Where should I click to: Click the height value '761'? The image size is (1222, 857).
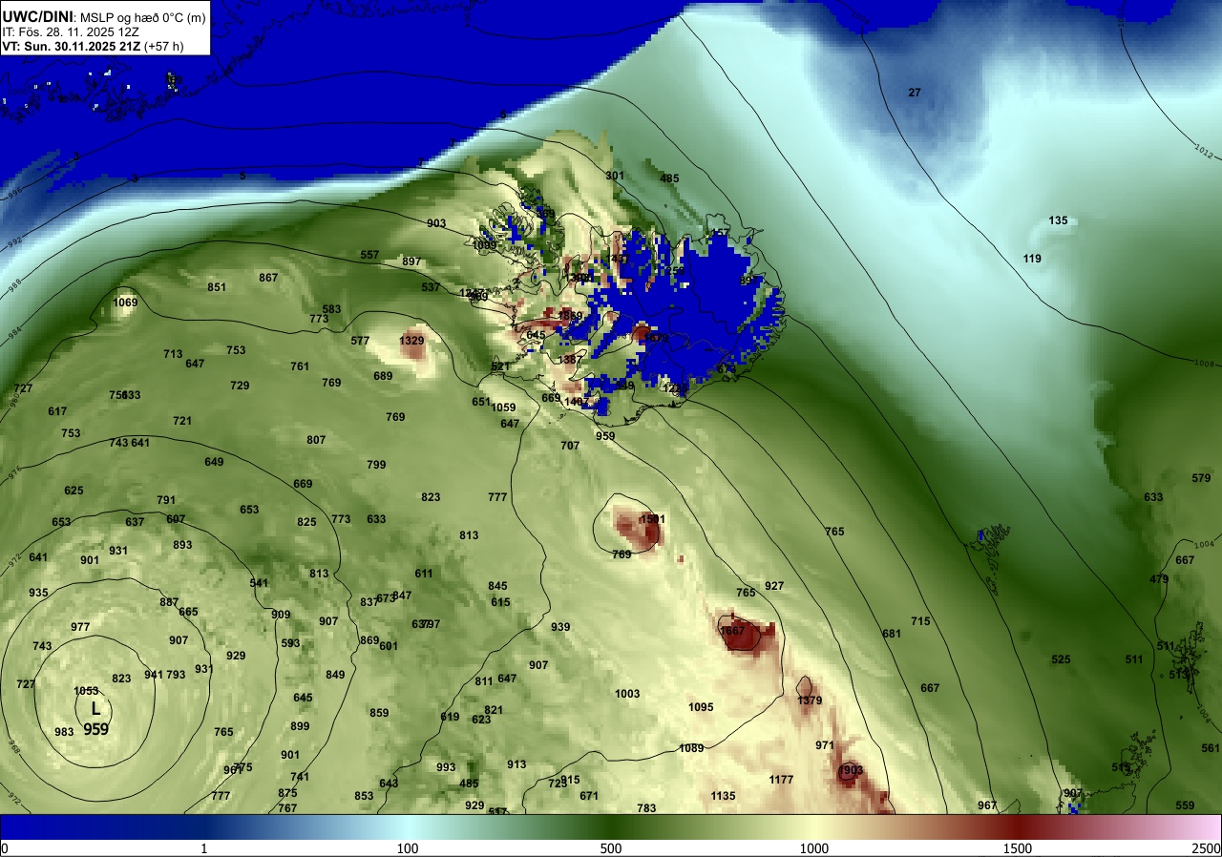pos(300,366)
